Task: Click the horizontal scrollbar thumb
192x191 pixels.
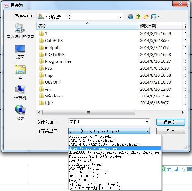Action: click(x=89, y=112)
